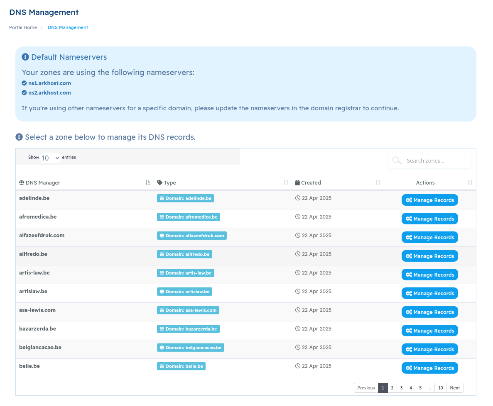Manage Records for adelinde.be

pyautogui.click(x=429, y=200)
